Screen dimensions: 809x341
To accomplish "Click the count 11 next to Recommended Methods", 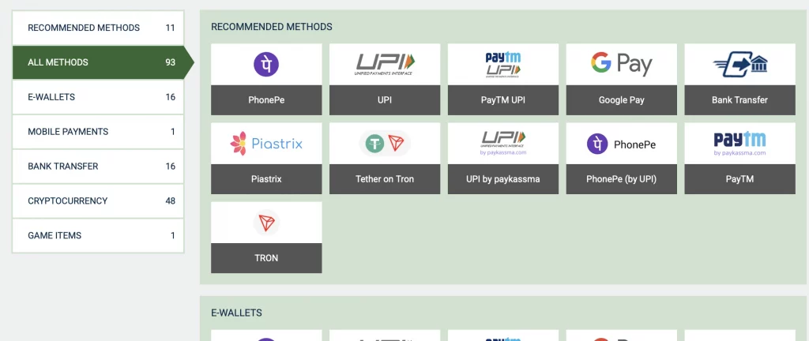I will click(171, 28).
